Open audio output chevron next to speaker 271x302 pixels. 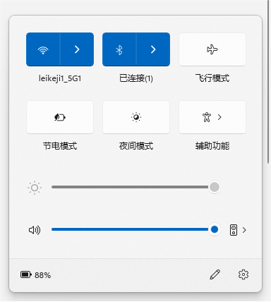[x=244, y=230]
